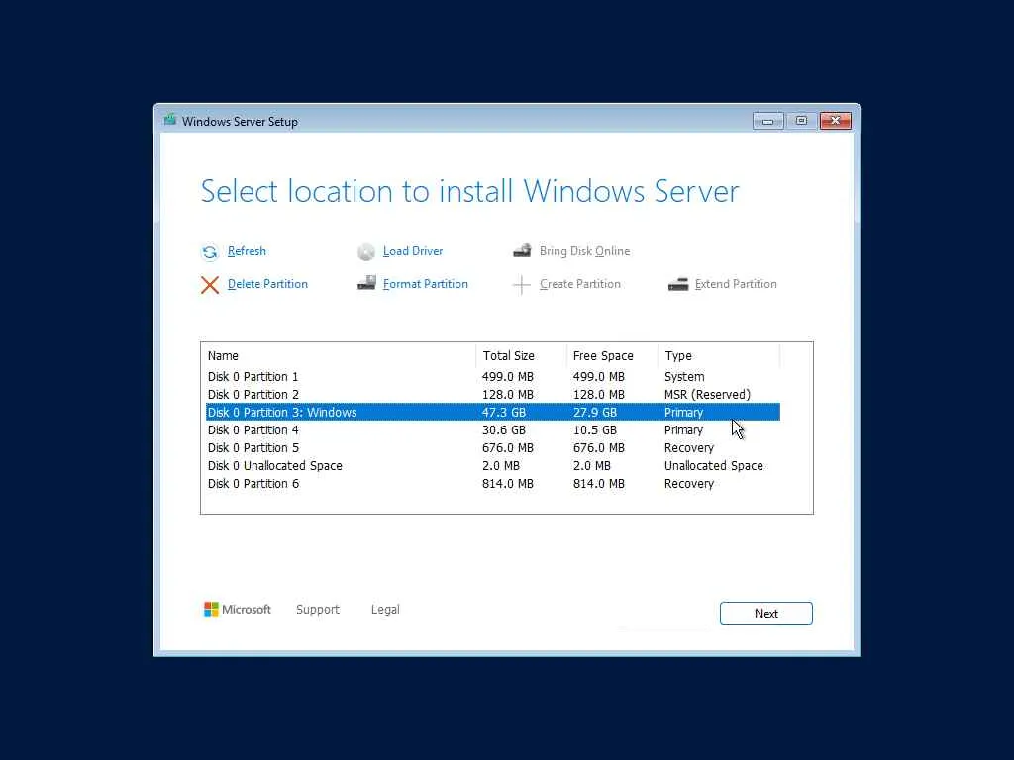Select Disk 0 Partition 4 row
The image size is (1014, 760).
493,429
